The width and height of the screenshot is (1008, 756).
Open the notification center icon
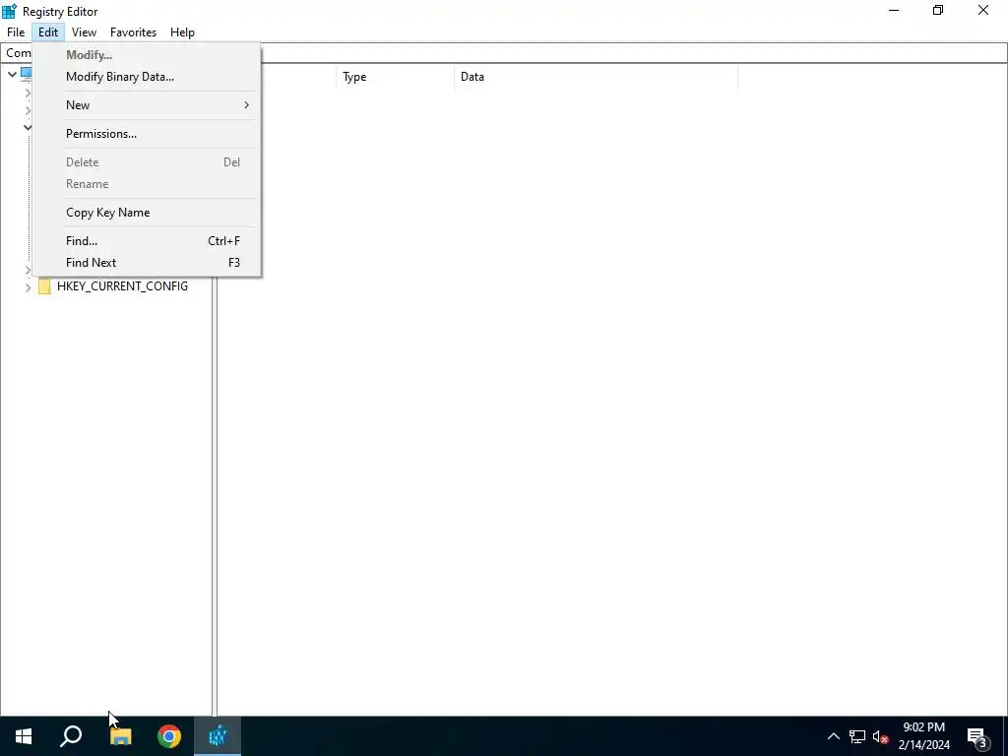[977, 736]
